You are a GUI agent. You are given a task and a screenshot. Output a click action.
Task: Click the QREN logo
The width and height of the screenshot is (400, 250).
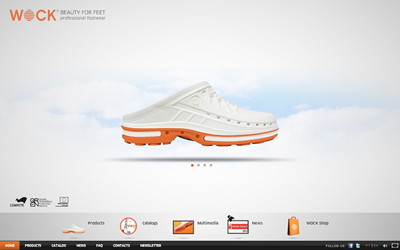coord(41,202)
